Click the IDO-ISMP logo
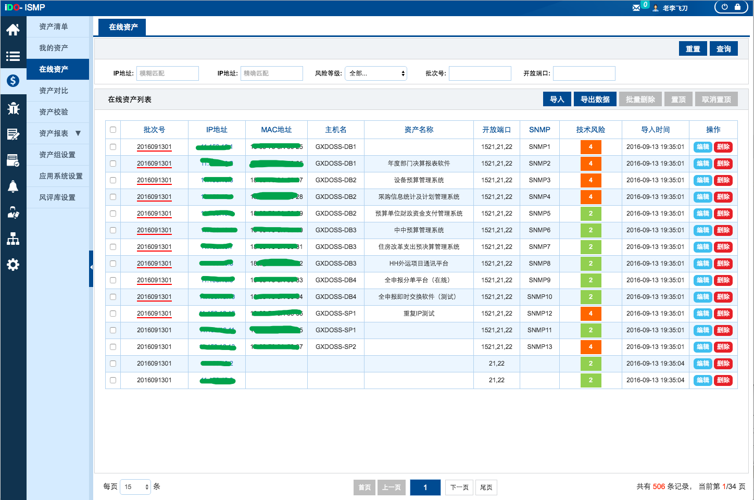Image resolution: width=754 pixels, height=500 pixels. [25, 7]
